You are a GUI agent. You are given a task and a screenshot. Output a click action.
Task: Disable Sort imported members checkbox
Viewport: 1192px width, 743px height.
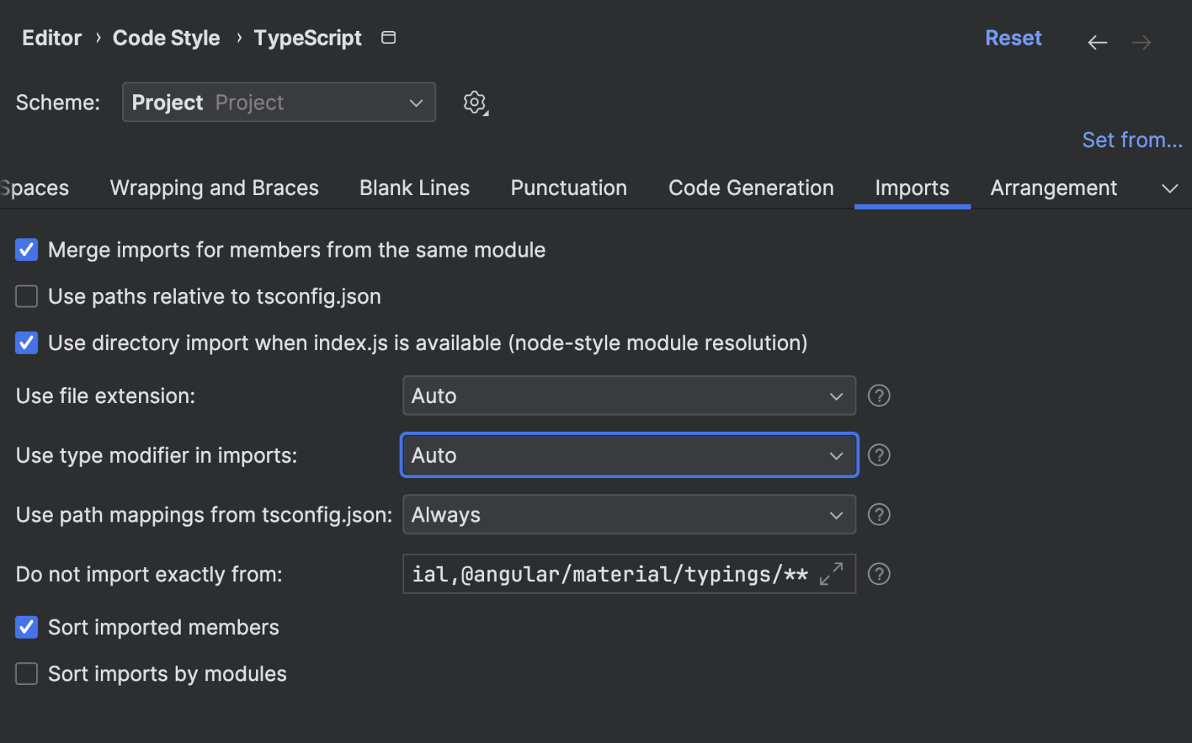point(26,628)
